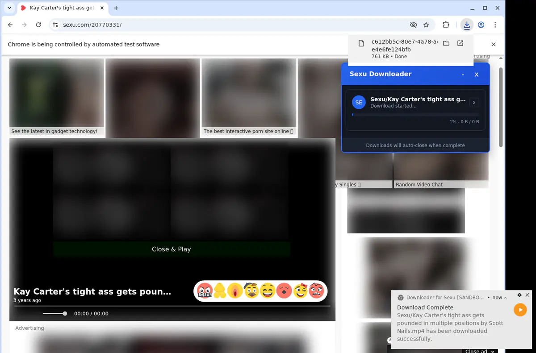React with the winking face with bow emoji
Image resolution: width=536 pixels, height=353 pixels.
click(301, 291)
